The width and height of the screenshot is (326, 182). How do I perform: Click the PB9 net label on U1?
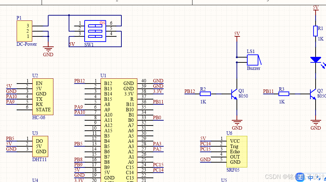78,165
